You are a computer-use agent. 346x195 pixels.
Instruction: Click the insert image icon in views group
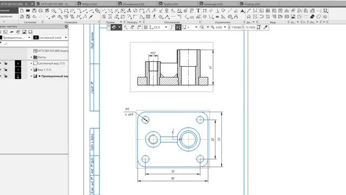click(x=293, y=17)
